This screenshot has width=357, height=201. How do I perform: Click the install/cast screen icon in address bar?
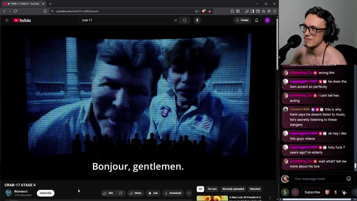tap(197, 11)
